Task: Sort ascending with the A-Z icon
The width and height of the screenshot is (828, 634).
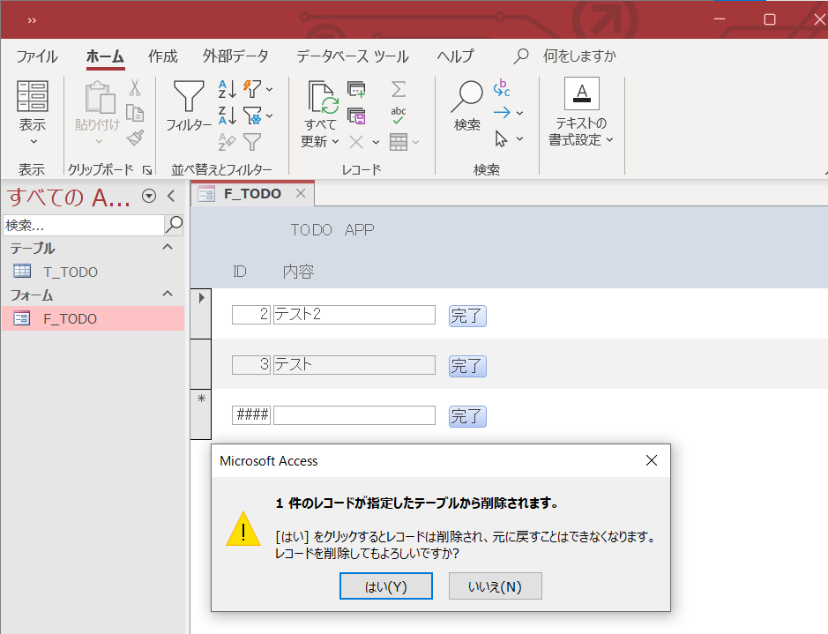Action: [x=228, y=89]
